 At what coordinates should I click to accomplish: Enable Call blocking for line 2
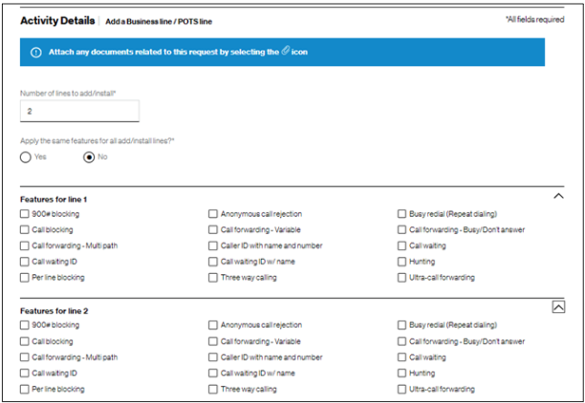tap(24, 341)
